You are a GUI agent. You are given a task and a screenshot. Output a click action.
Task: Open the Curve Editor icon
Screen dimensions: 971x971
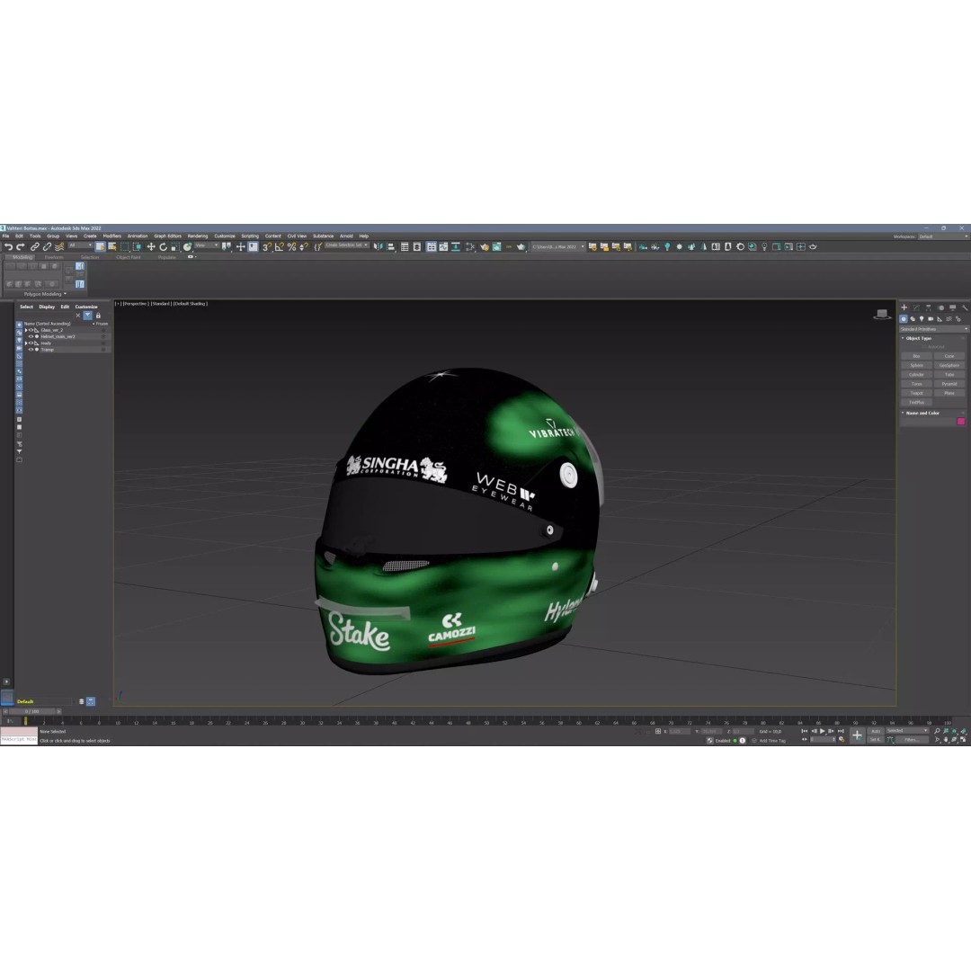coord(443,246)
